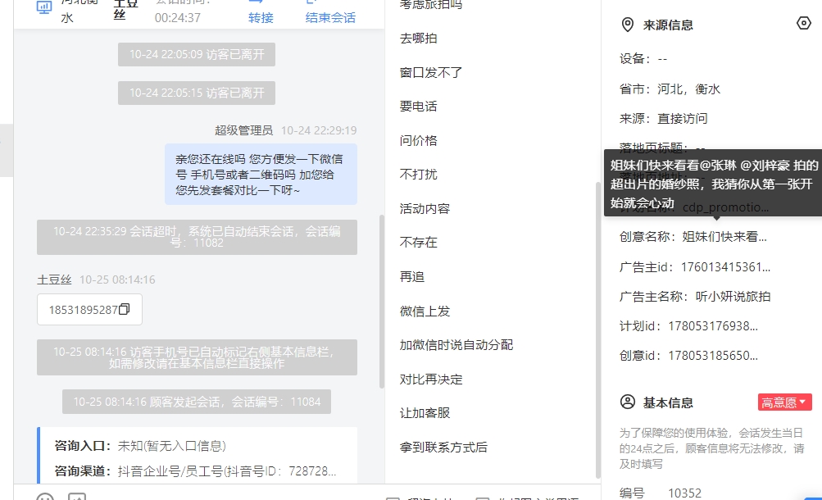Screen dimensions: 822x500
Task: Click the location pin icon beside 来源信息
Action: tap(627, 25)
